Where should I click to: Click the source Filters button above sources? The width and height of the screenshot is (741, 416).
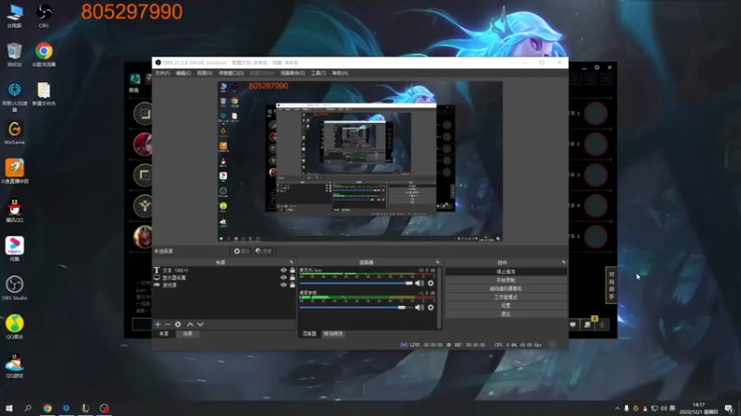(264, 251)
